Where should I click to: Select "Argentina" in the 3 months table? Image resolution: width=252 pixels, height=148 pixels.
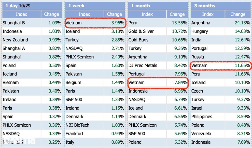point(201,23)
